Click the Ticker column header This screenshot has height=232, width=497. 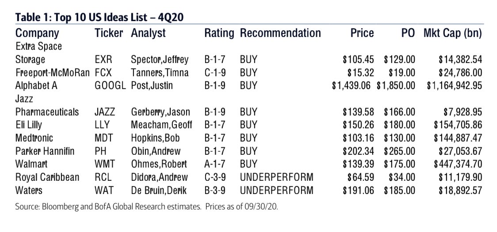pyautogui.click(x=108, y=33)
